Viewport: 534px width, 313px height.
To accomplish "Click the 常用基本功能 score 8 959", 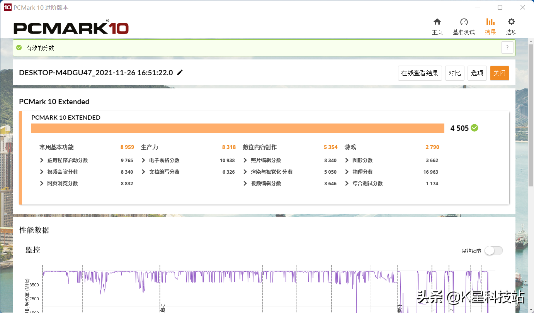I will point(127,147).
